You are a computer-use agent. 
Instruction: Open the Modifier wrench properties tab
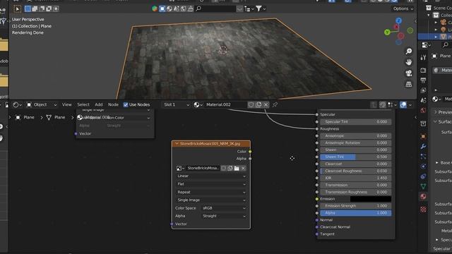(423, 147)
